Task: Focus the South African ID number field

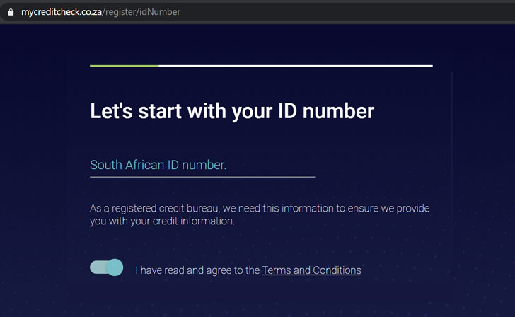Action: pos(202,166)
